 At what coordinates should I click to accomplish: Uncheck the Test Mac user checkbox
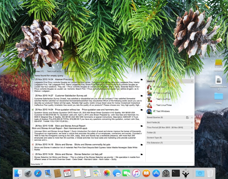click(154, 87)
